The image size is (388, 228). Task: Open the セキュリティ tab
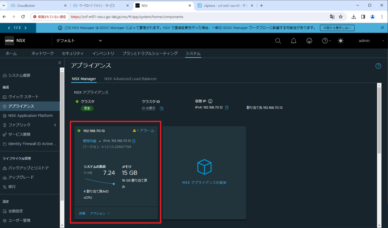[73, 53]
